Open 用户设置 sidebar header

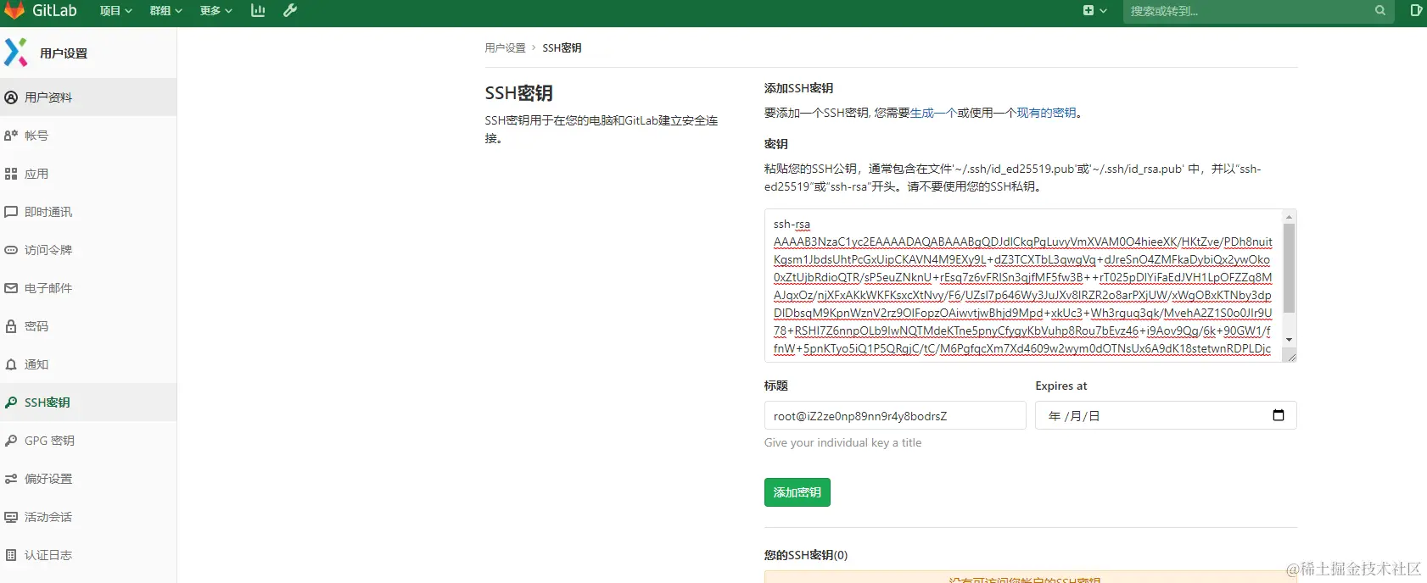click(64, 53)
